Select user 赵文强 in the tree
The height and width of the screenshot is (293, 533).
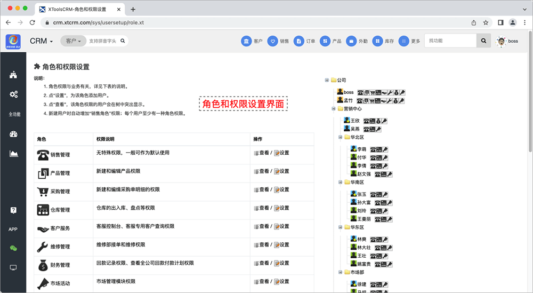(364, 174)
